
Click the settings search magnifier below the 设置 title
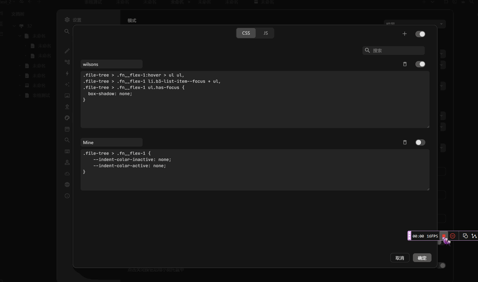coord(67,31)
